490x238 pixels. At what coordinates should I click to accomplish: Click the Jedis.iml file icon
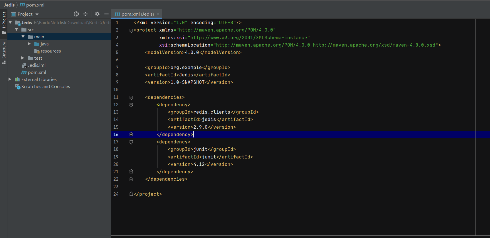24,65
